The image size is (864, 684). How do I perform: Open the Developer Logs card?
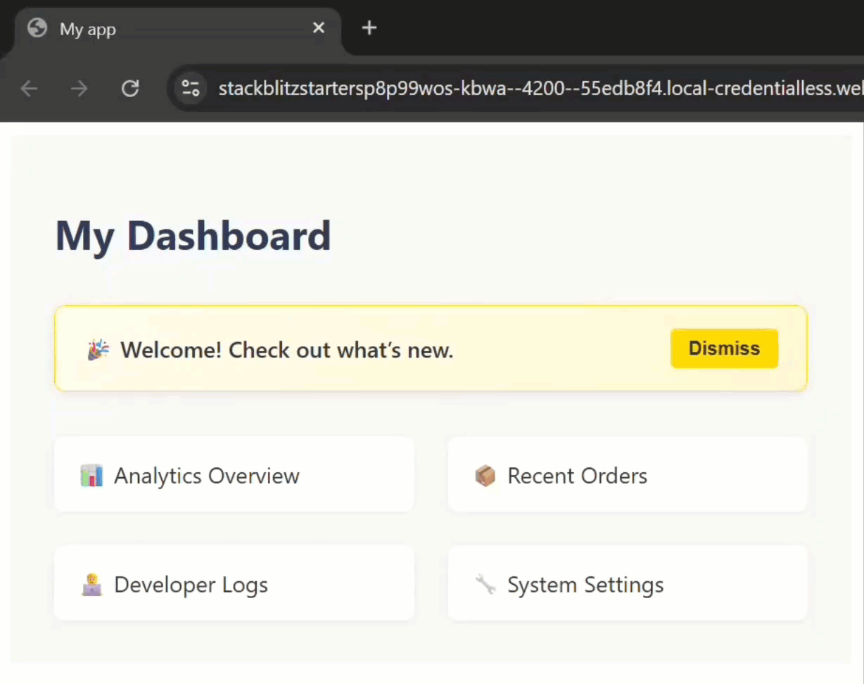234,583
